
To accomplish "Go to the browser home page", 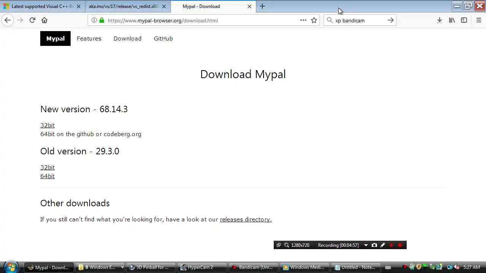I will point(44,20).
